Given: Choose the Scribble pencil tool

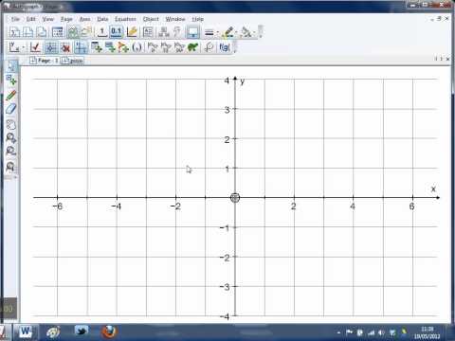Looking at the screenshot, I should 11,95.
